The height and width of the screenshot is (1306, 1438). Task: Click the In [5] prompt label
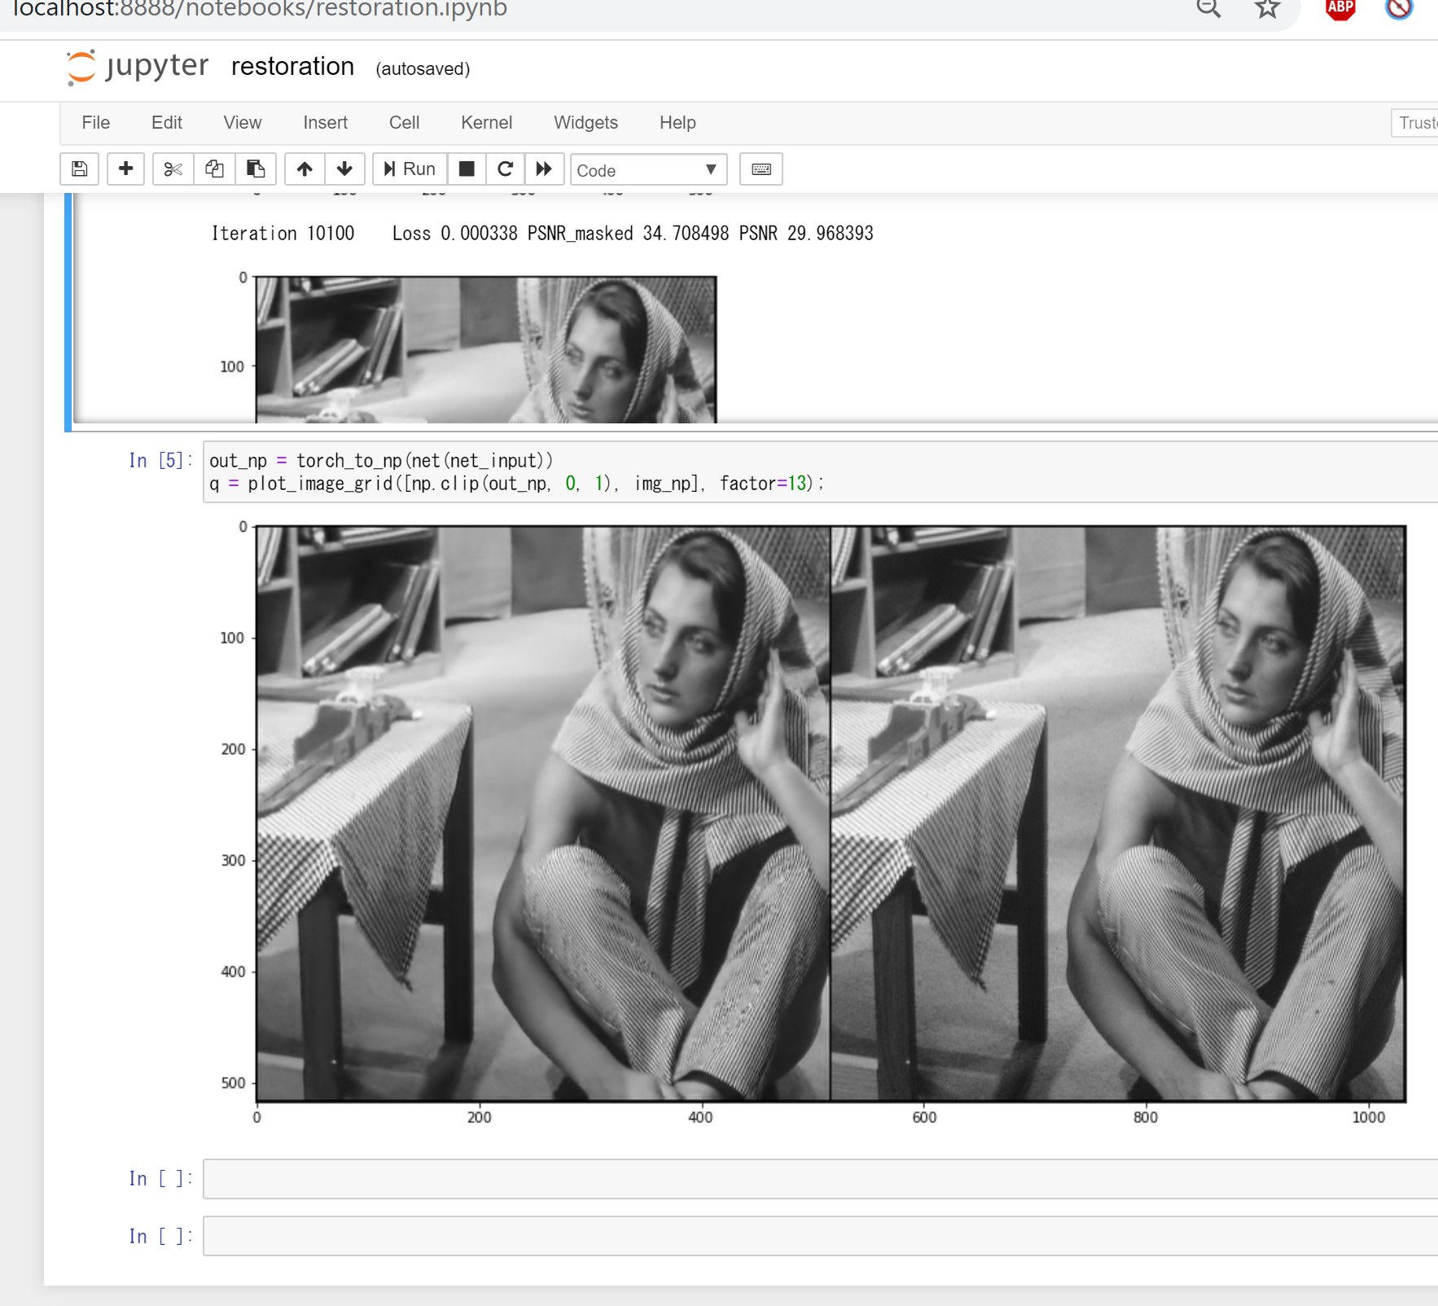160,461
